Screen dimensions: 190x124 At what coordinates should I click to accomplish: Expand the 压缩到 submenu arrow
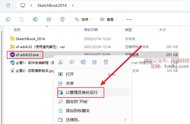(125, 120)
